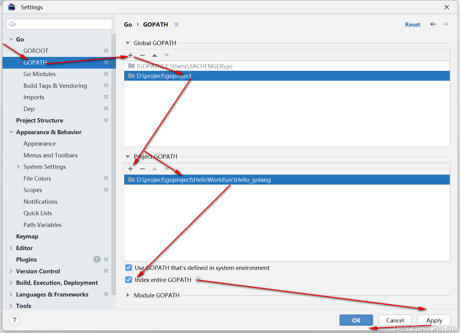This screenshot has width=460, height=333.
Task: Remove selected Global GOPATH entry
Action: (x=143, y=55)
